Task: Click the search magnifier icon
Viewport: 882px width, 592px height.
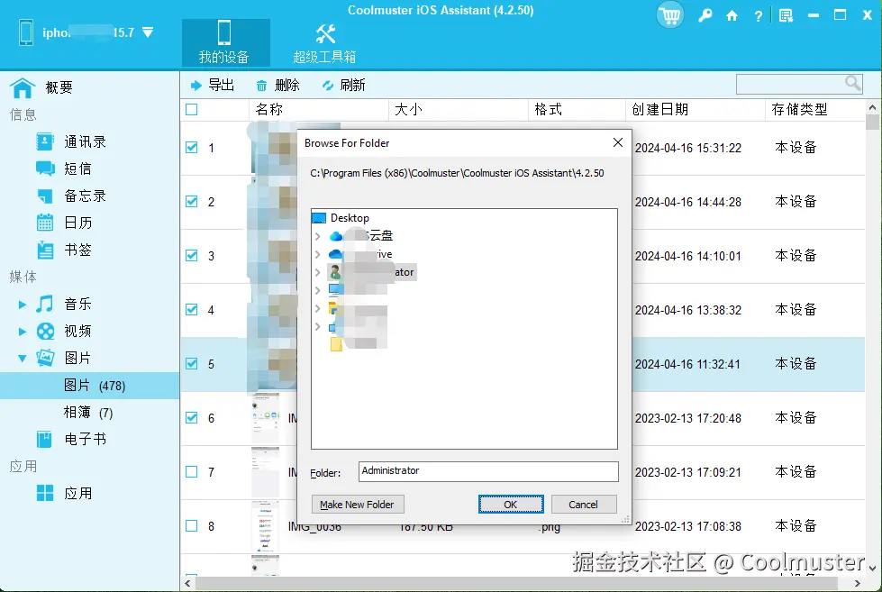Action: click(x=853, y=83)
